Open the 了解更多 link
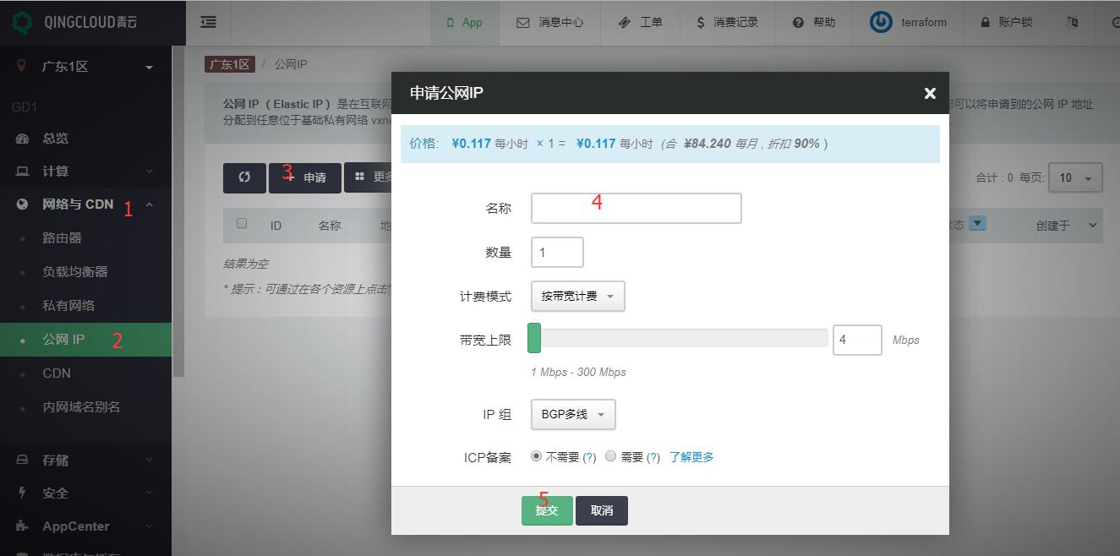The width and height of the screenshot is (1120, 556). coord(691,457)
